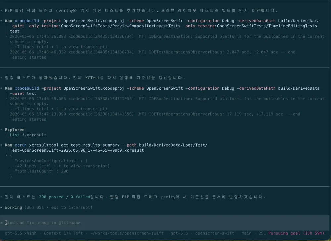Click the "devicesAndConfigurations" output line
Viewport: 331px width, 241px height.
[51, 161]
